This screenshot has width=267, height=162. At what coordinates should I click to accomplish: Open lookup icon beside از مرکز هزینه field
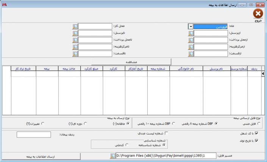[x=191, y=47]
